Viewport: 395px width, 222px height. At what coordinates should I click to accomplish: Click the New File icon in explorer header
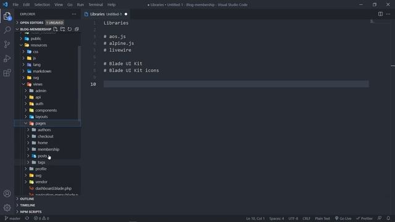coord(56,29)
